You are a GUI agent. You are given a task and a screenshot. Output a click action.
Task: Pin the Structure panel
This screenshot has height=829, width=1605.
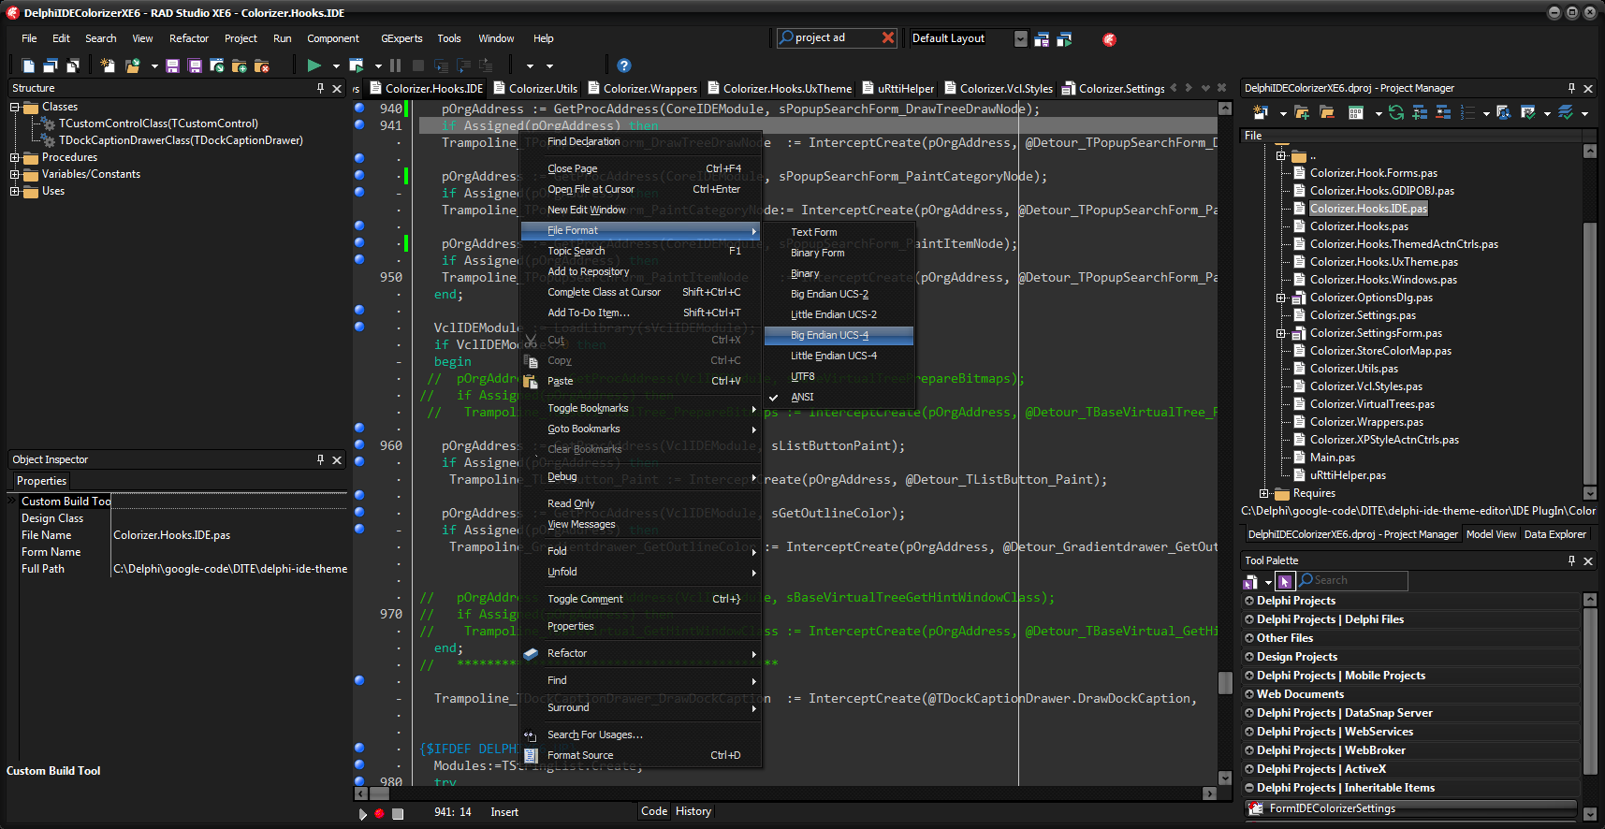click(x=320, y=88)
